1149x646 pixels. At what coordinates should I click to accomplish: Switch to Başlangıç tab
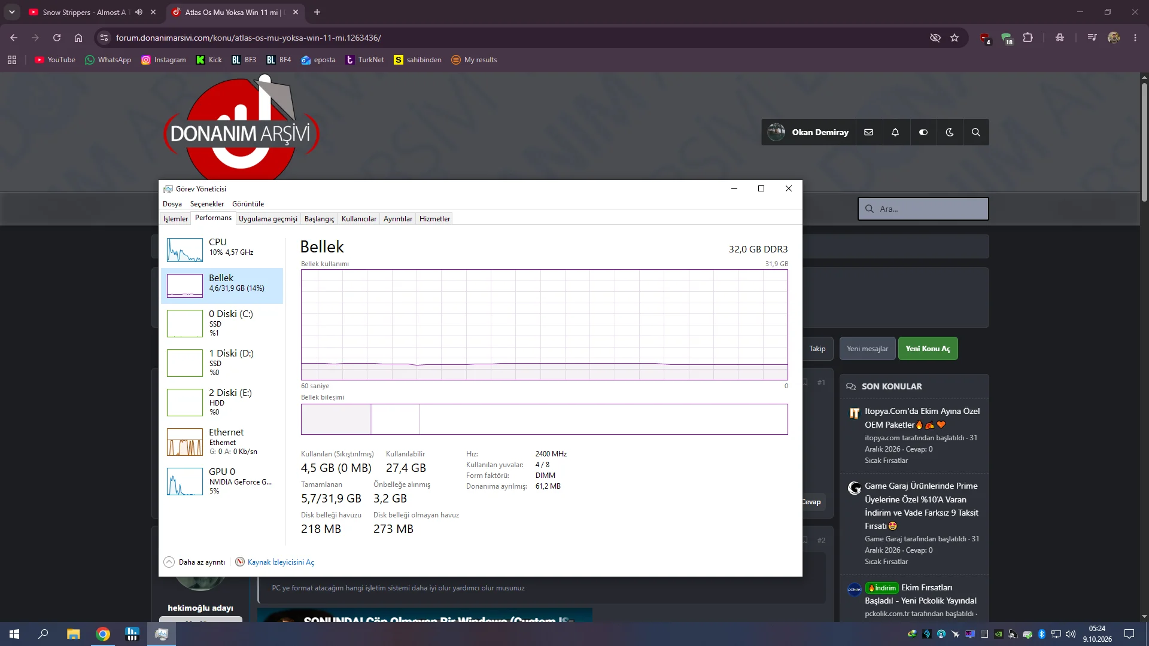(x=319, y=219)
